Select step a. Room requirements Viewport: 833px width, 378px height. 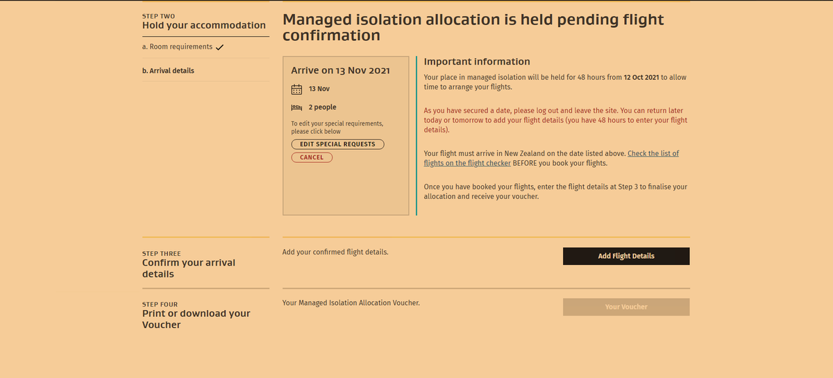click(177, 46)
